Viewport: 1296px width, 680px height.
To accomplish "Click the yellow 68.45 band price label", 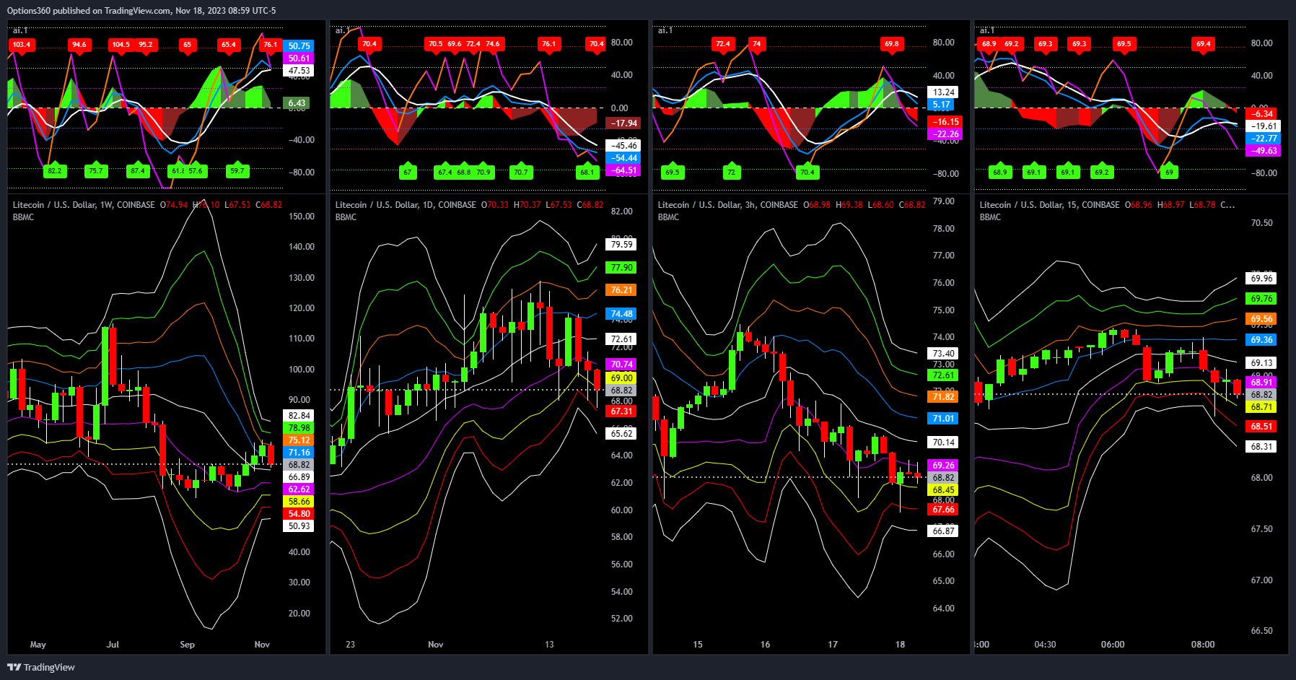I will [943, 490].
